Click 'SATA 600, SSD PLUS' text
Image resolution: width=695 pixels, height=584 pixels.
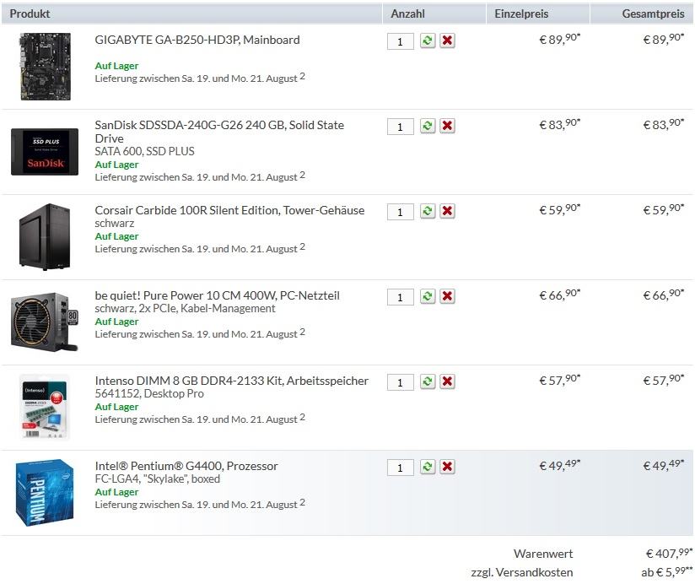[x=144, y=151]
